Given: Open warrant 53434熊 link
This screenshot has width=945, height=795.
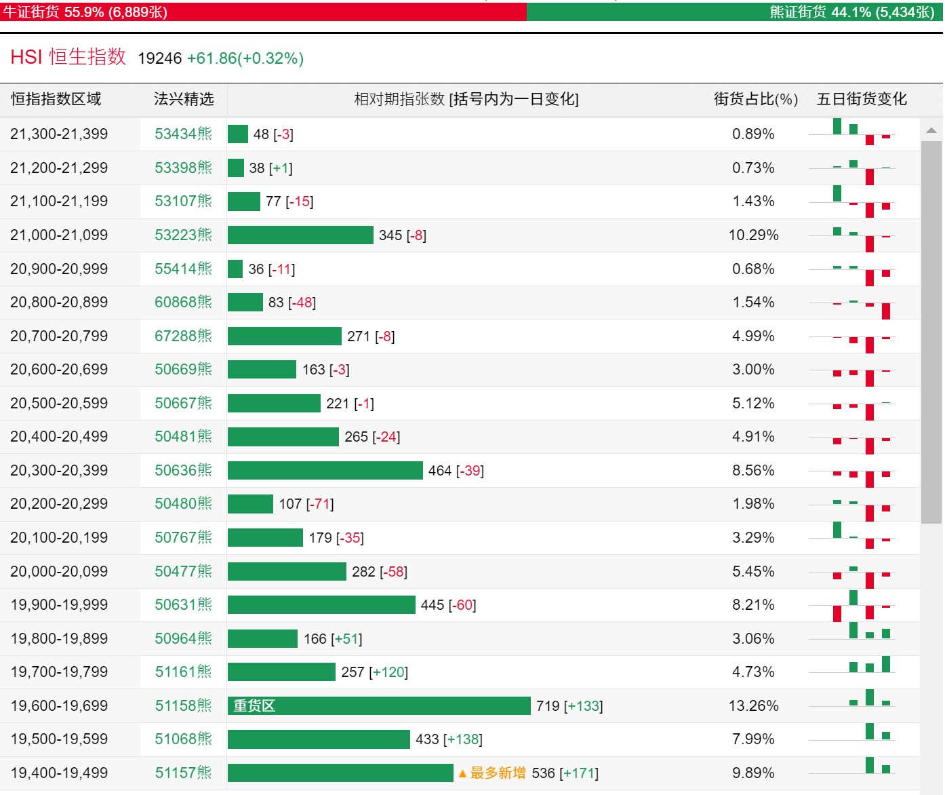Looking at the screenshot, I should [183, 134].
